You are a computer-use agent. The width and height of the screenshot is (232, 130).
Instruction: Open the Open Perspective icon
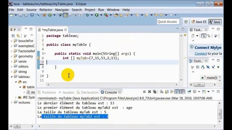tap(186, 22)
